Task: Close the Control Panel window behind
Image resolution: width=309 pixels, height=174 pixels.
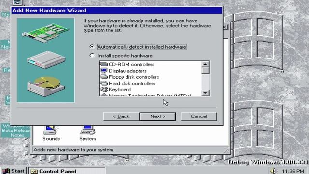Action: pyautogui.click(x=225, y=27)
